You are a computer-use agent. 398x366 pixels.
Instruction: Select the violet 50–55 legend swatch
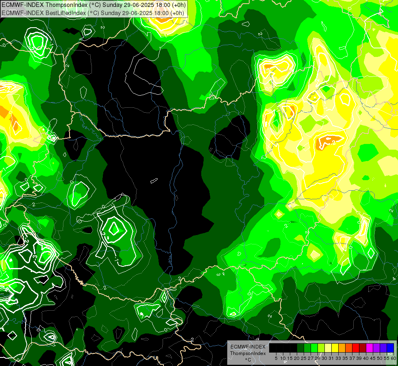click(x=383, y=348)
